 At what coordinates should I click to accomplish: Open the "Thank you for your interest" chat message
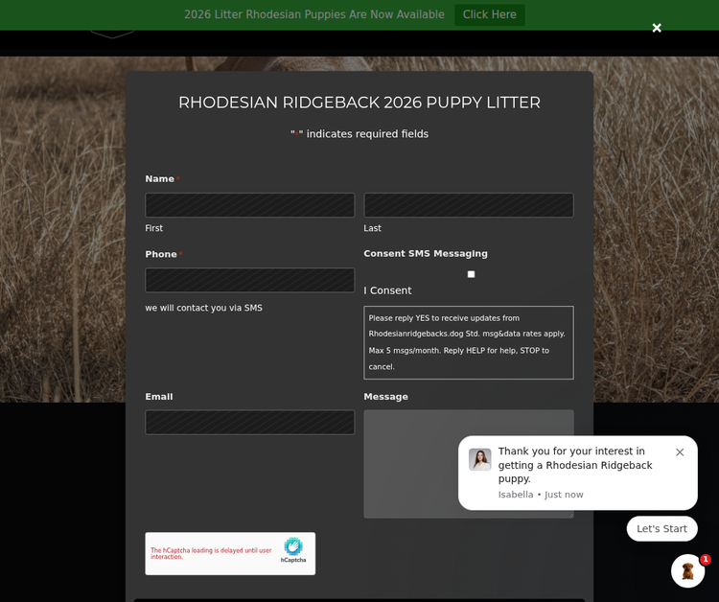(574, 465)
